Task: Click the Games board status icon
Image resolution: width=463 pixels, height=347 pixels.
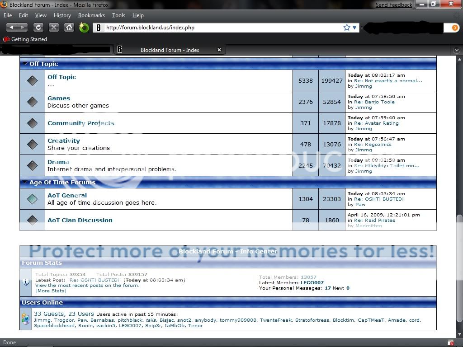Action: (x=32, y=102)
